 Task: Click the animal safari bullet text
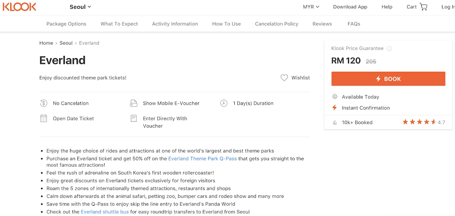click(x=165, y=196)
